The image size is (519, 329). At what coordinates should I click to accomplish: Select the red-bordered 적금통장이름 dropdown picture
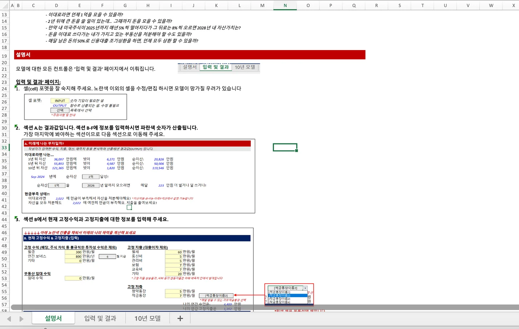[x=289, y=295]
